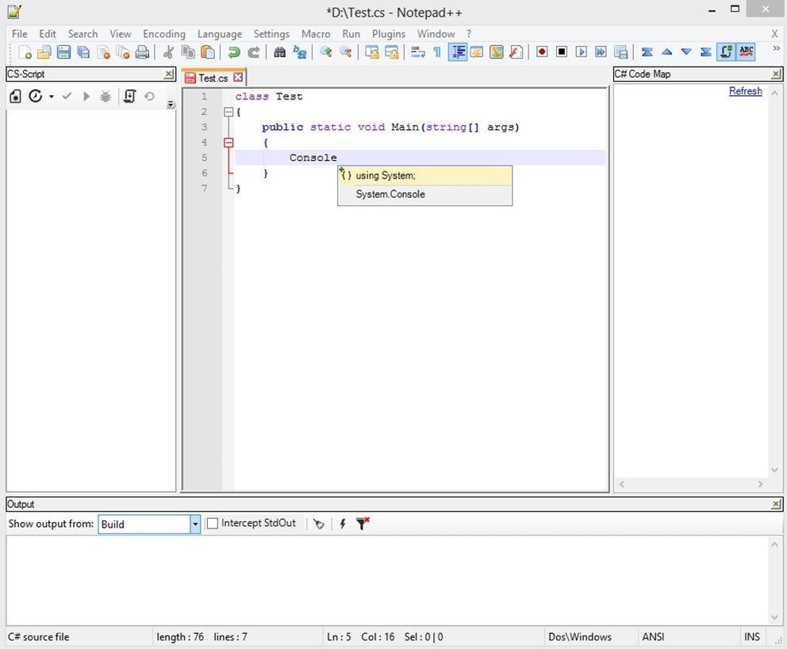
Task: Click the Copy toolbar icon
Action: tap(188, 52)
